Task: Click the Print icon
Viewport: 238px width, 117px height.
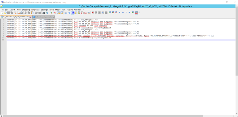Action: [x=22, y=13]
